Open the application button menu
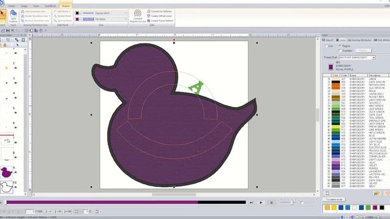The image size is (390, 219). [x=1, y=3]
